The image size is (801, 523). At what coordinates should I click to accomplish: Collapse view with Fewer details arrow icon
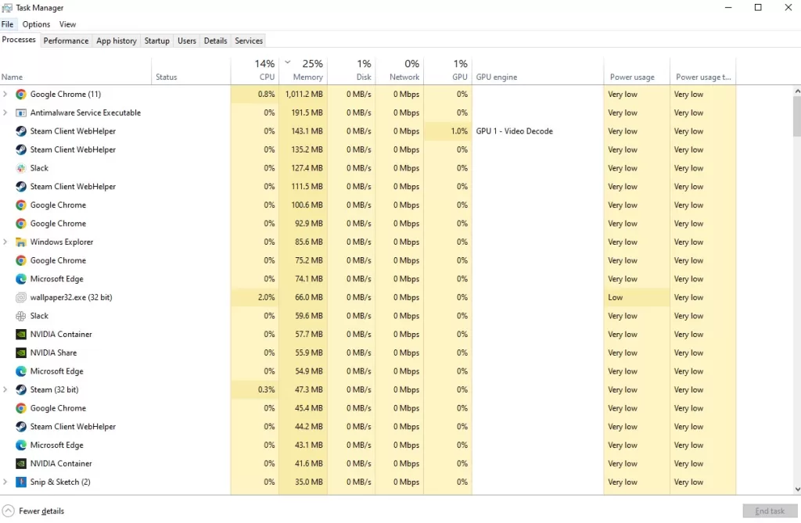[8, 510]
